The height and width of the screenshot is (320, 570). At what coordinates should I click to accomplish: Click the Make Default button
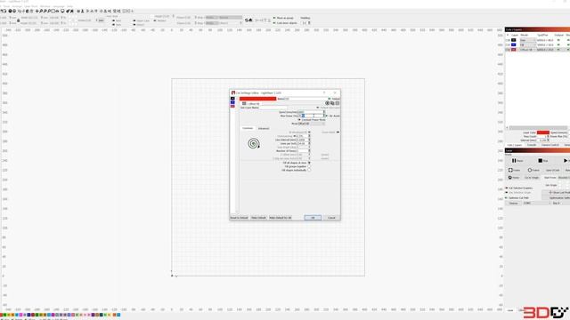tap(258, 218)
